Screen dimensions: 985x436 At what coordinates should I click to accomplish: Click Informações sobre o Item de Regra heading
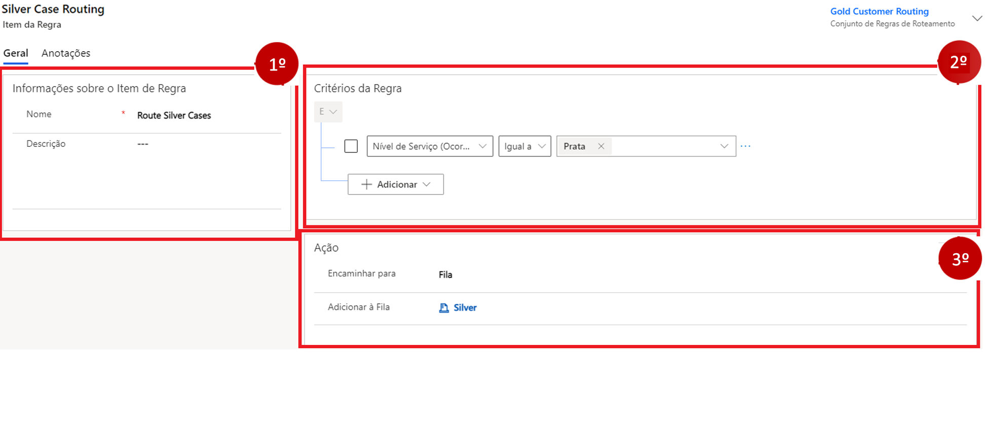coord(99,89)
